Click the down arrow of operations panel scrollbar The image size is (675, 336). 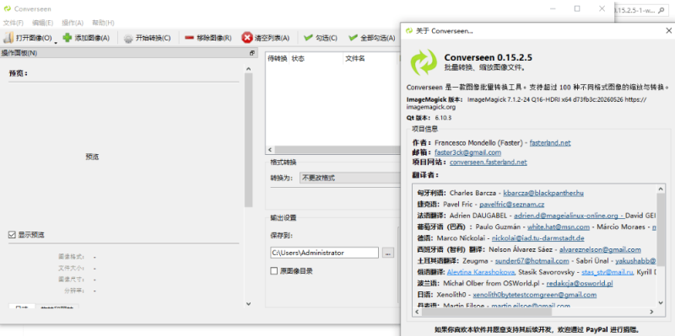click(248, 304)
